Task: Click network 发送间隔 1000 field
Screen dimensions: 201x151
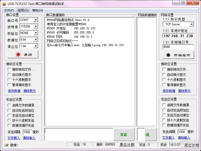Action: coord(182,132)
